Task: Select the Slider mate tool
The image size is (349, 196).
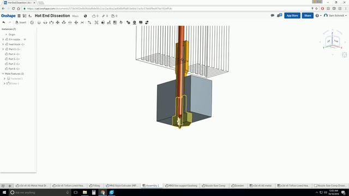Action: pyautogui.click(x=51, y=22)
